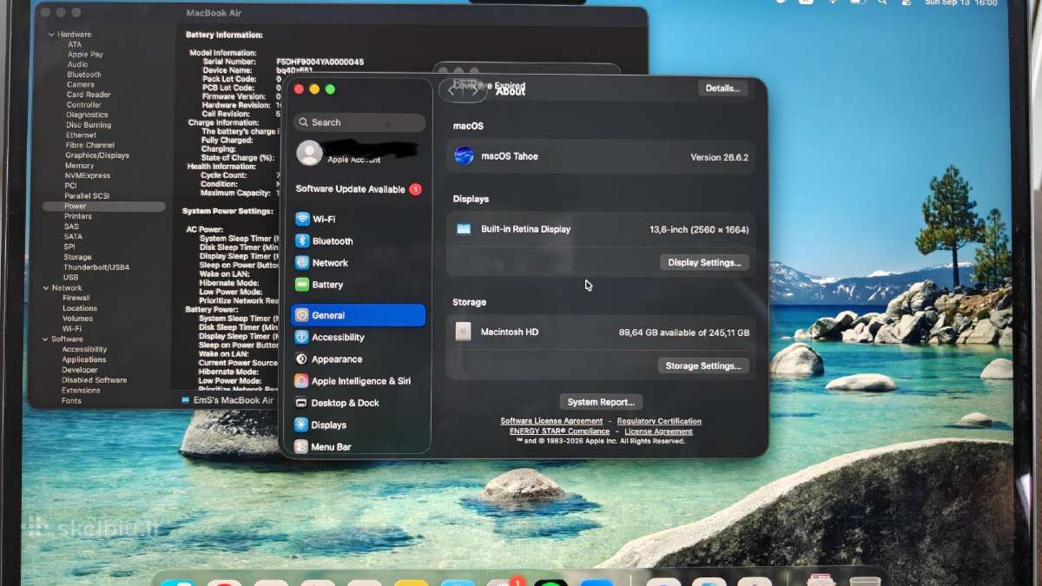The height and width of the screenshot is (586, 1042).
Task: Click the Apple Account avatar
Action: (x=309, y=153)
